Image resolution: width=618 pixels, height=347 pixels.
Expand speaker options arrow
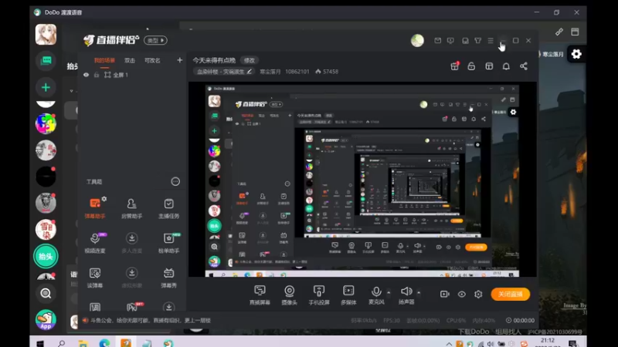pos(419,293)
